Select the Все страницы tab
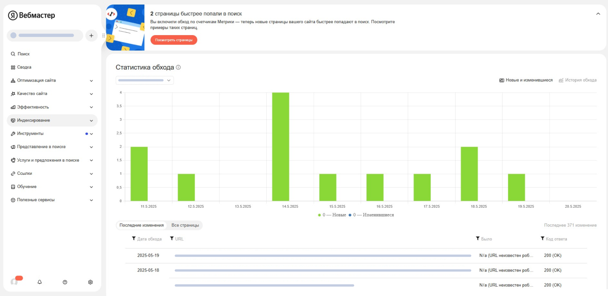Screen dimensions: 608x296 coord(185,225)
